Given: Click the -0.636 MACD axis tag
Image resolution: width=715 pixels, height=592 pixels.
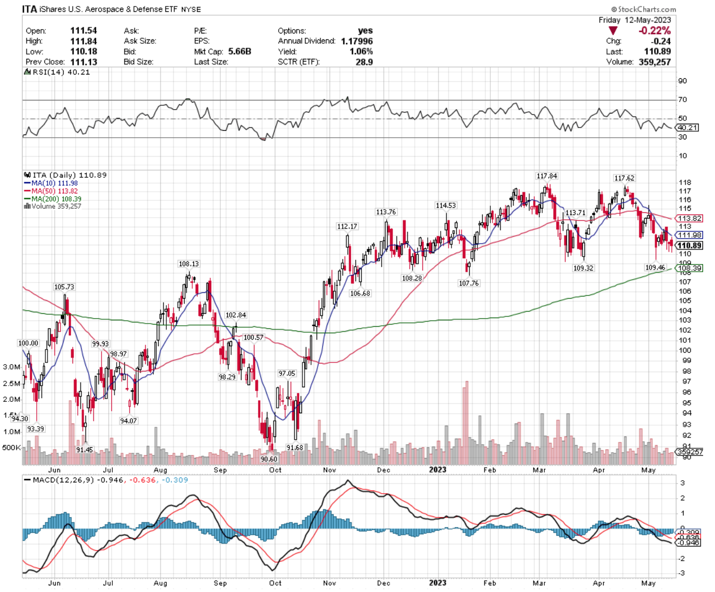Looking at the screenshot, I should pos(688,537).
